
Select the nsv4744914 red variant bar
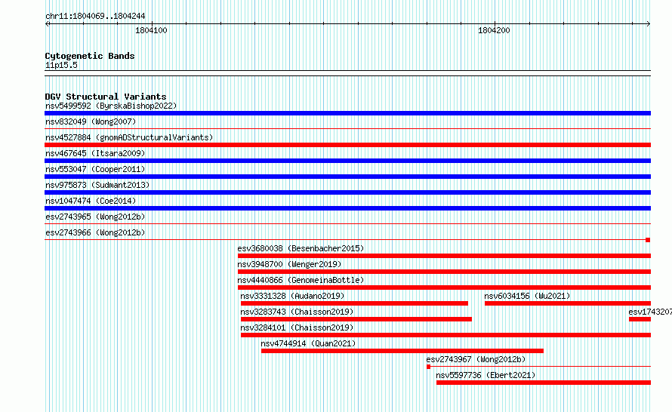click(402, 351)
